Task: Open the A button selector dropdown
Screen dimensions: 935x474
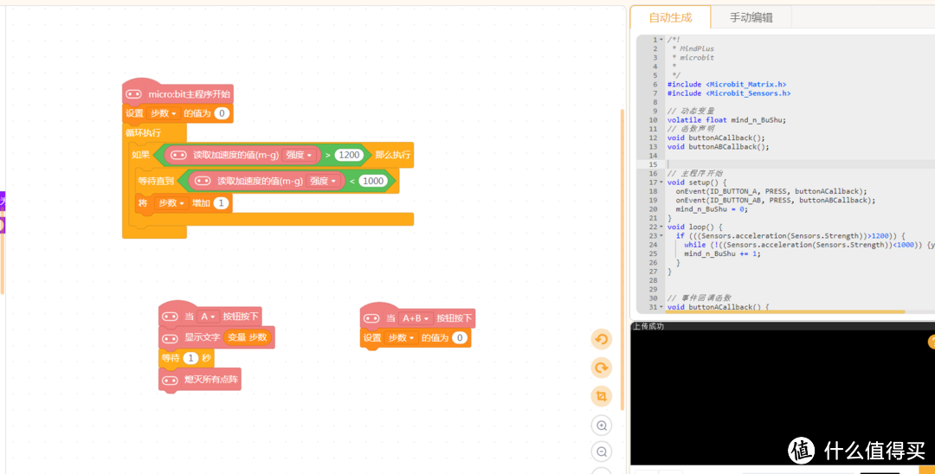Action: pyautogui.click(x=208, y=317)
